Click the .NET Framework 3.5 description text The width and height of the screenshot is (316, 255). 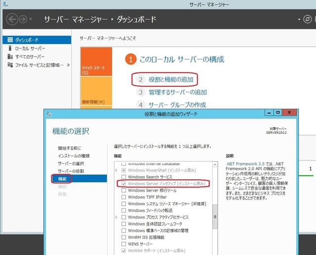(245, 164)
